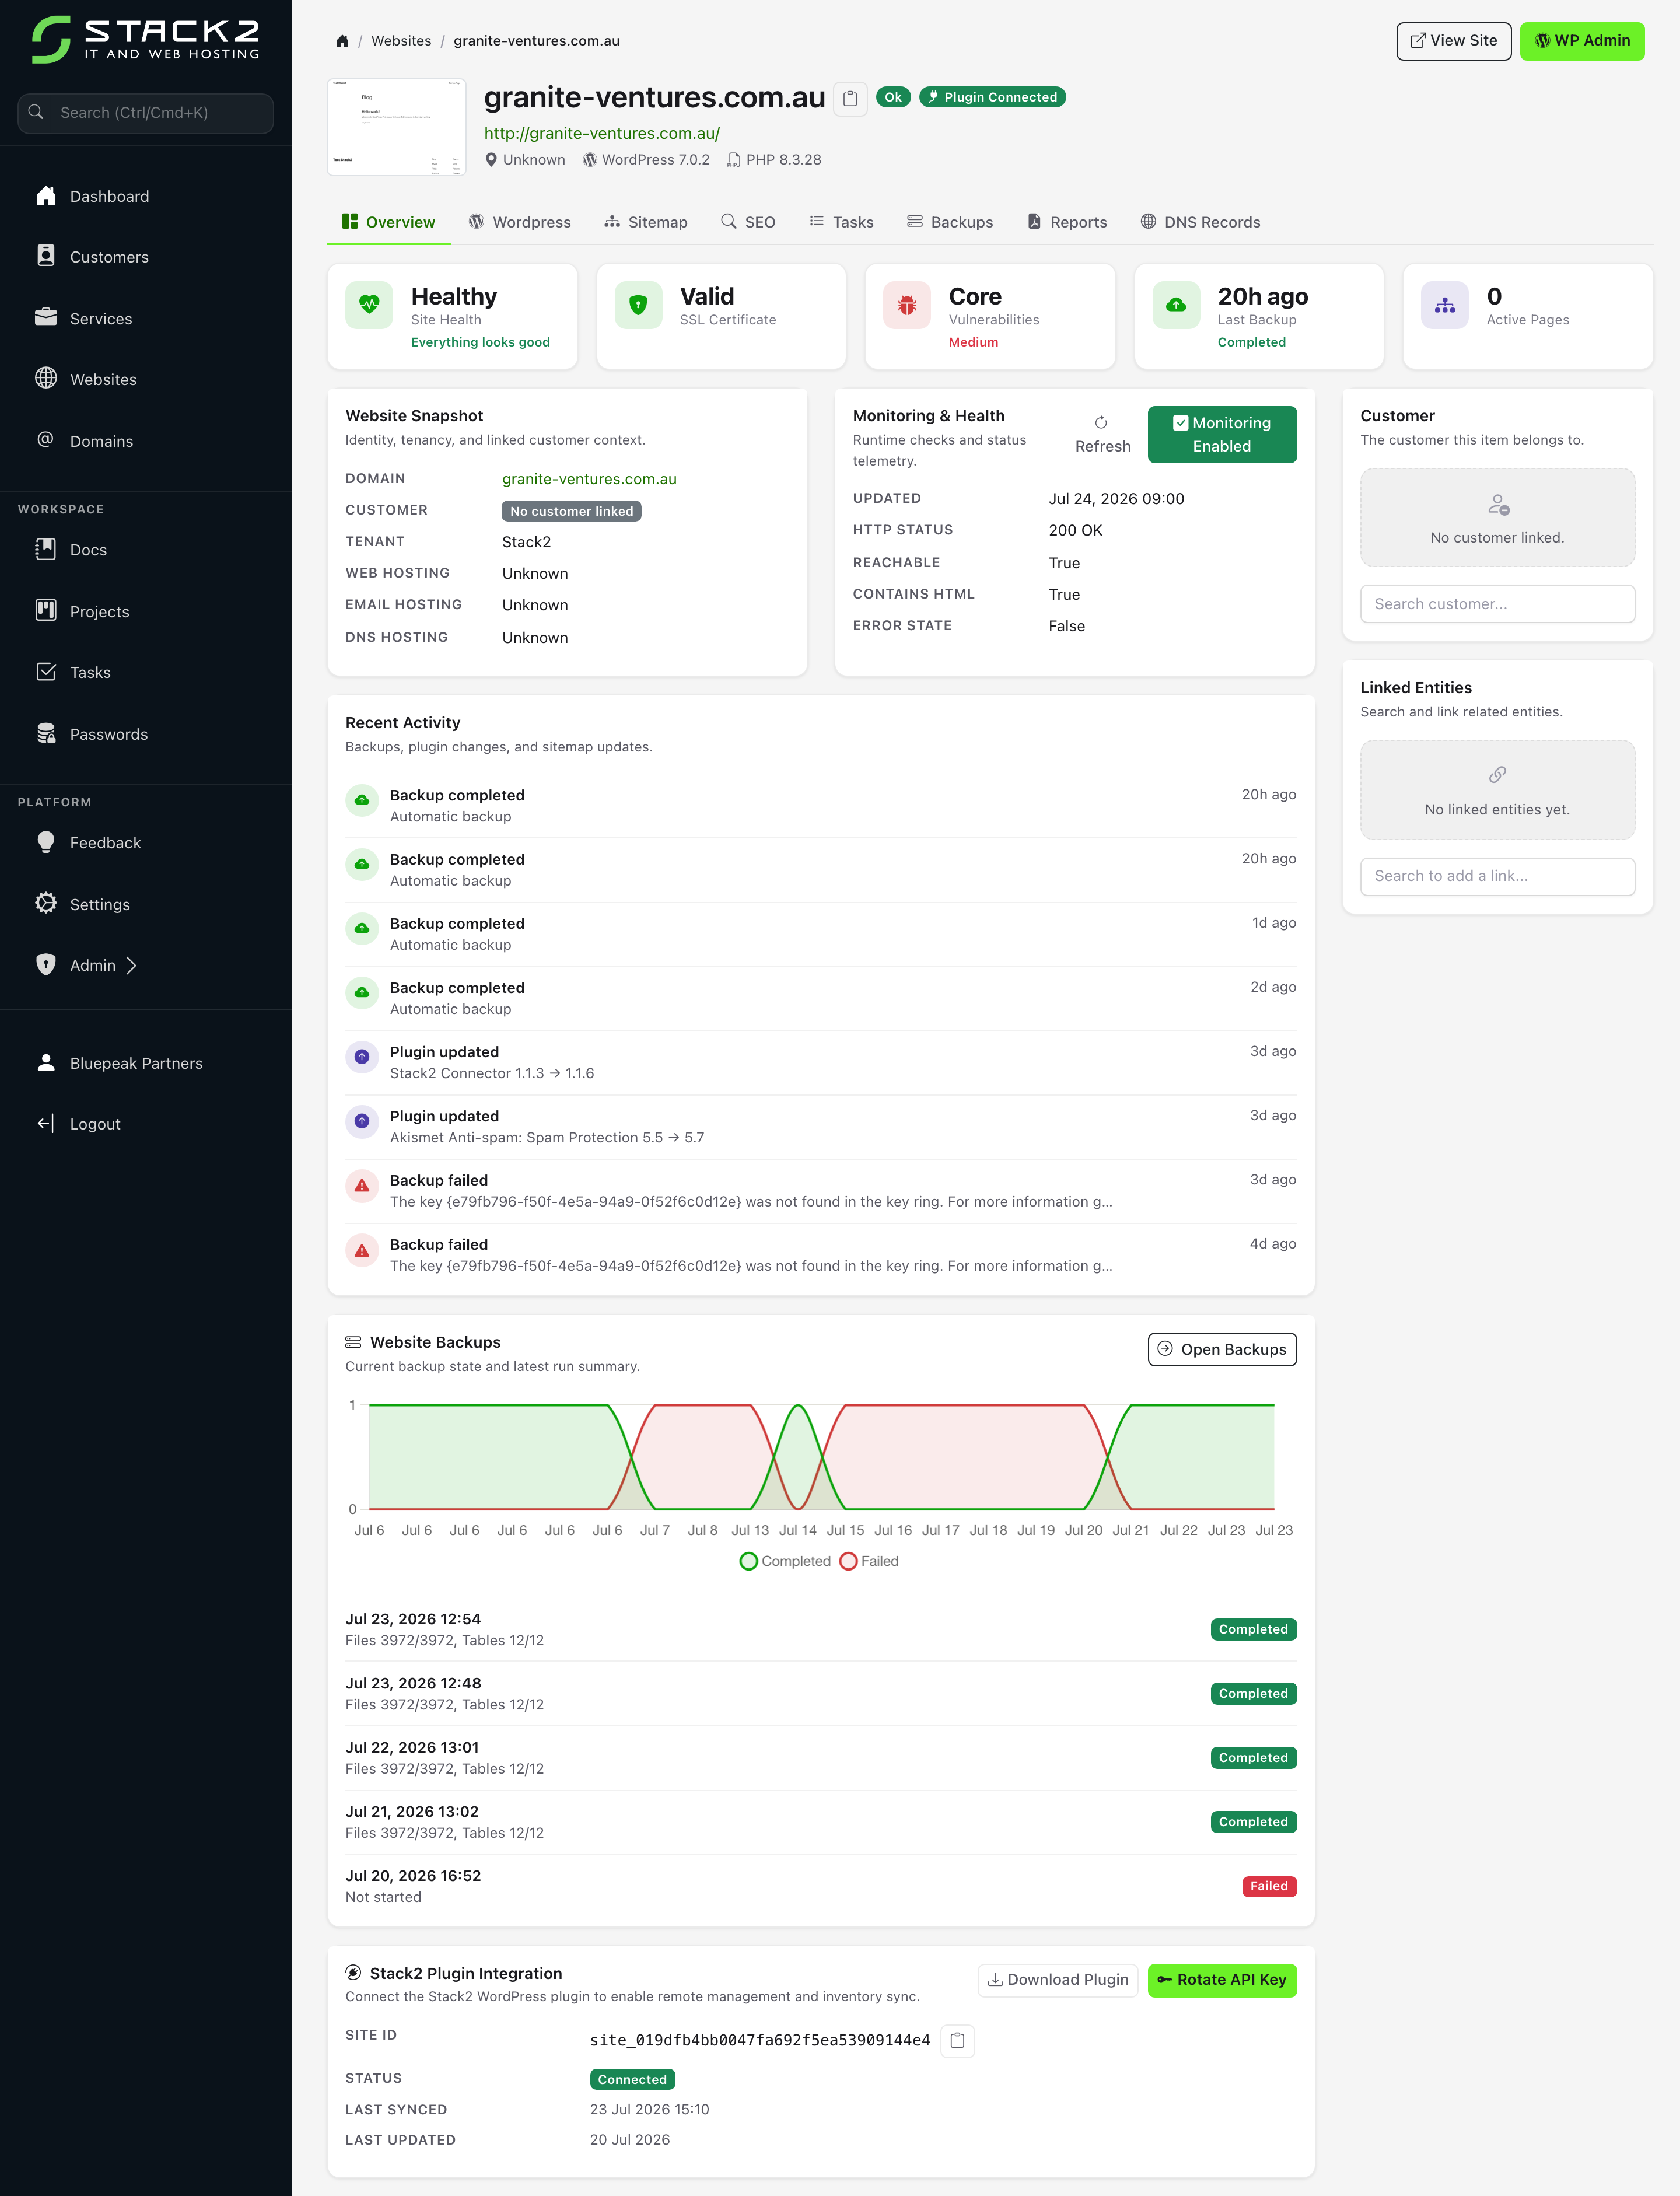Click the Connected status badge
This screenshot has height=2196, width=1680.
point(632,2079)
